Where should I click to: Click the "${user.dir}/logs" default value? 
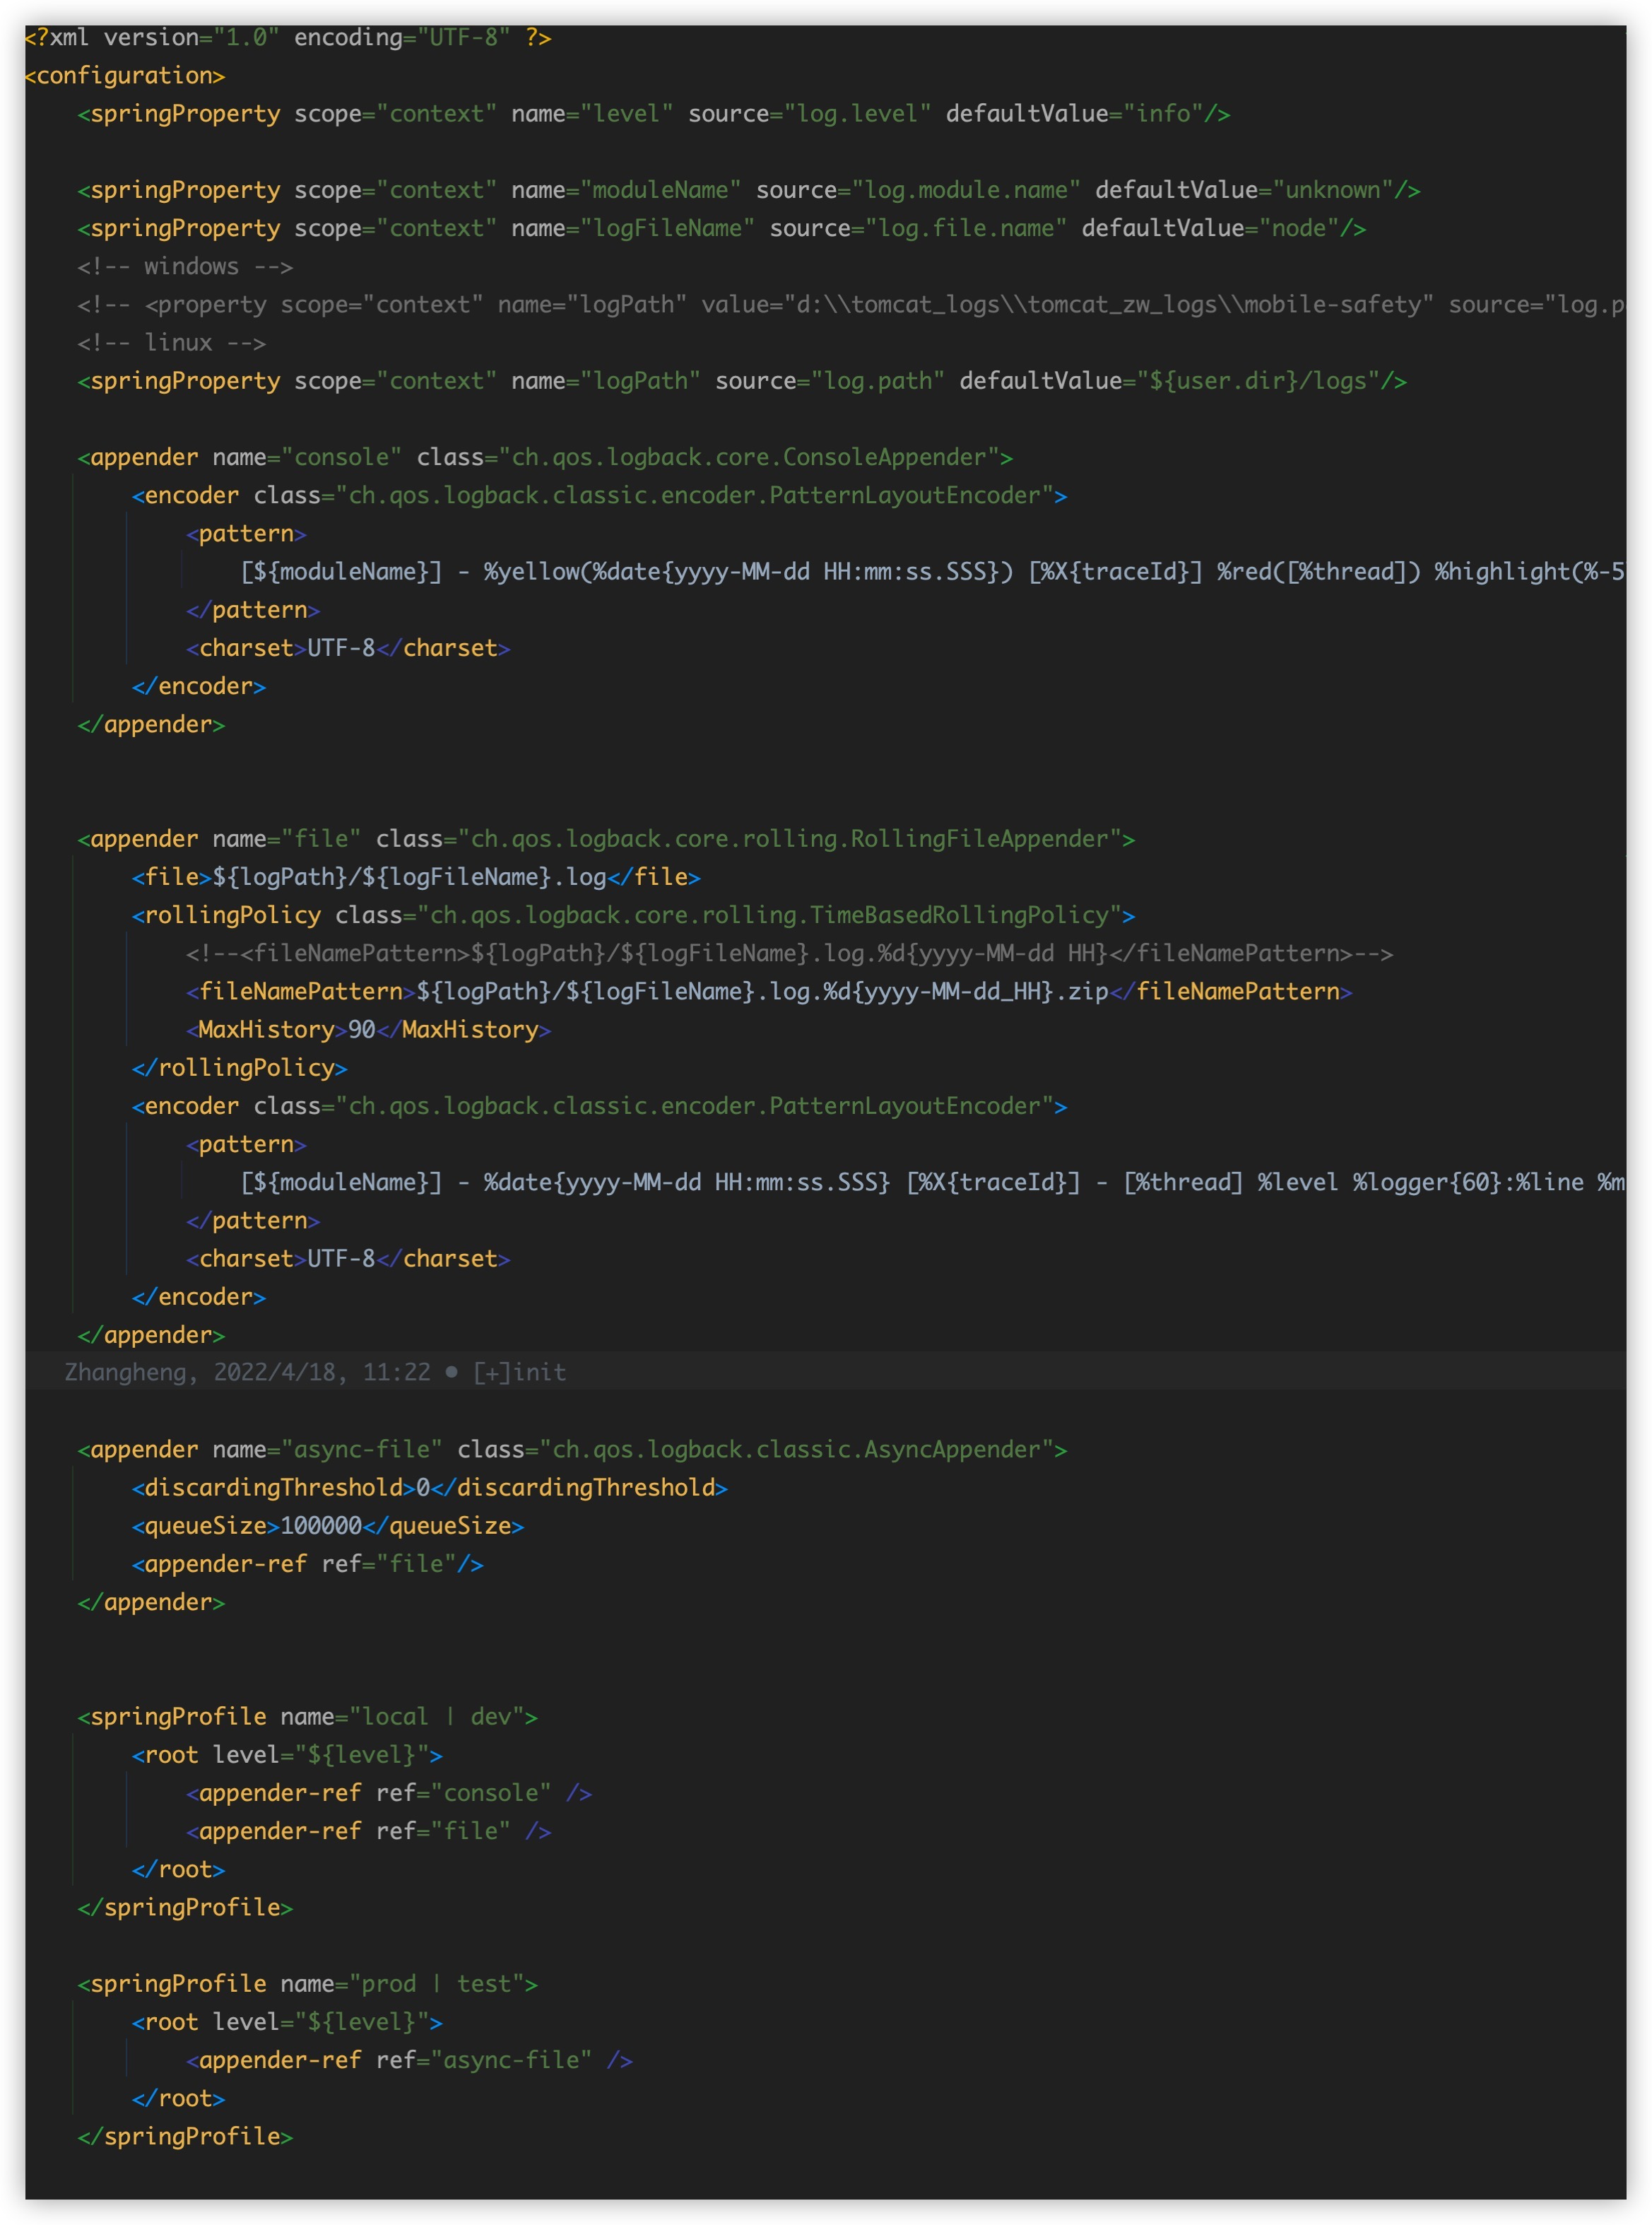pyautogui.click(x=1258, y=381)
